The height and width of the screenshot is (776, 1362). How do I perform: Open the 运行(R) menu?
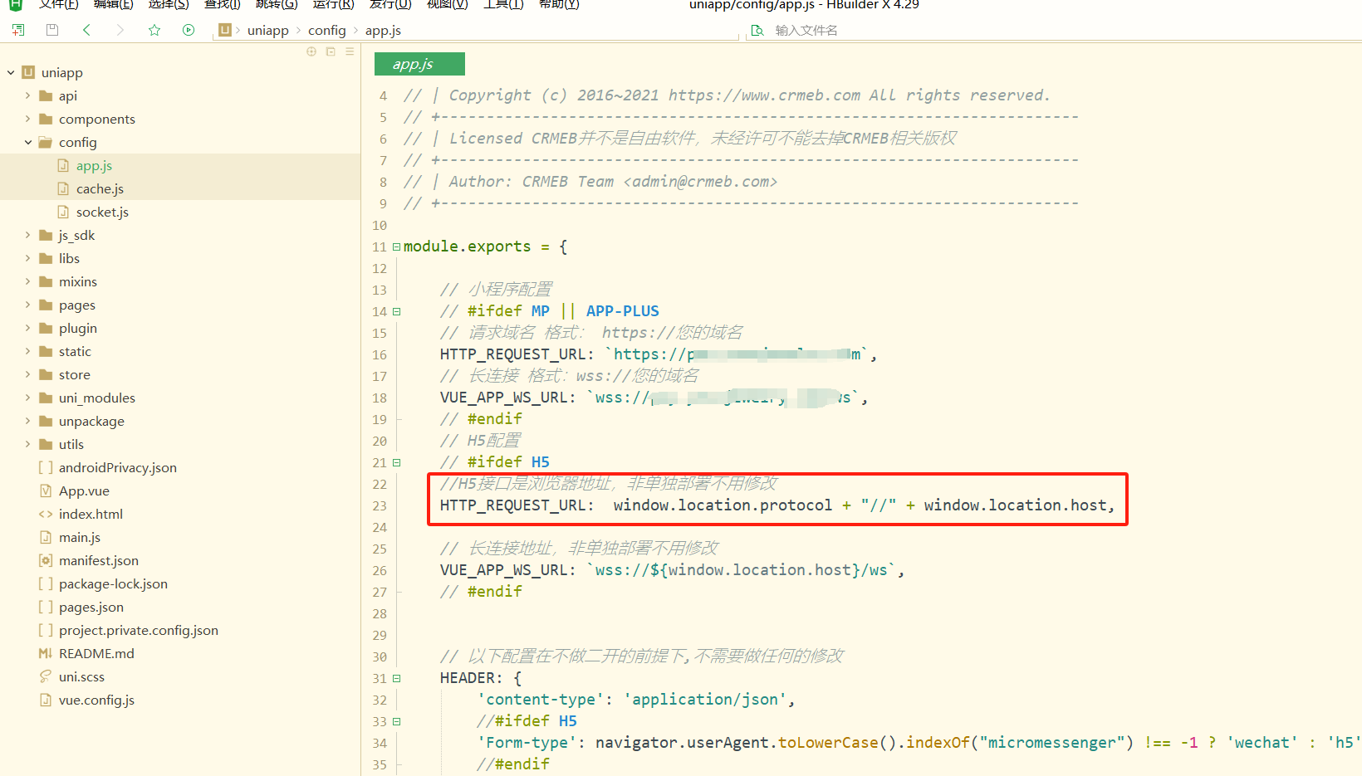point(333,4)
